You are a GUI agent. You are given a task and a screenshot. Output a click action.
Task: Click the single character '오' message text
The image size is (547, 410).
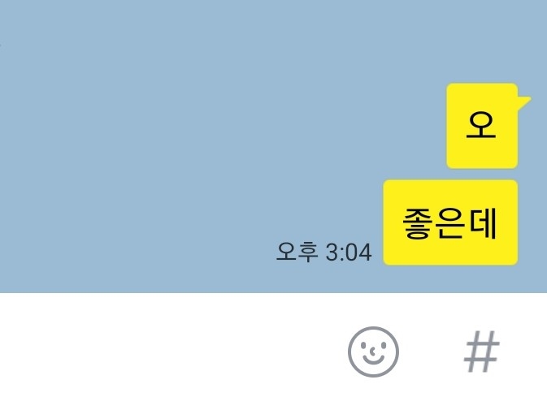(x=481, y=125)
